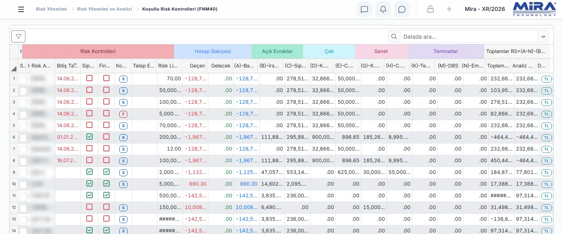
Task: Toggle the Sip... checkbox in row 1
Action: point(90,78)
